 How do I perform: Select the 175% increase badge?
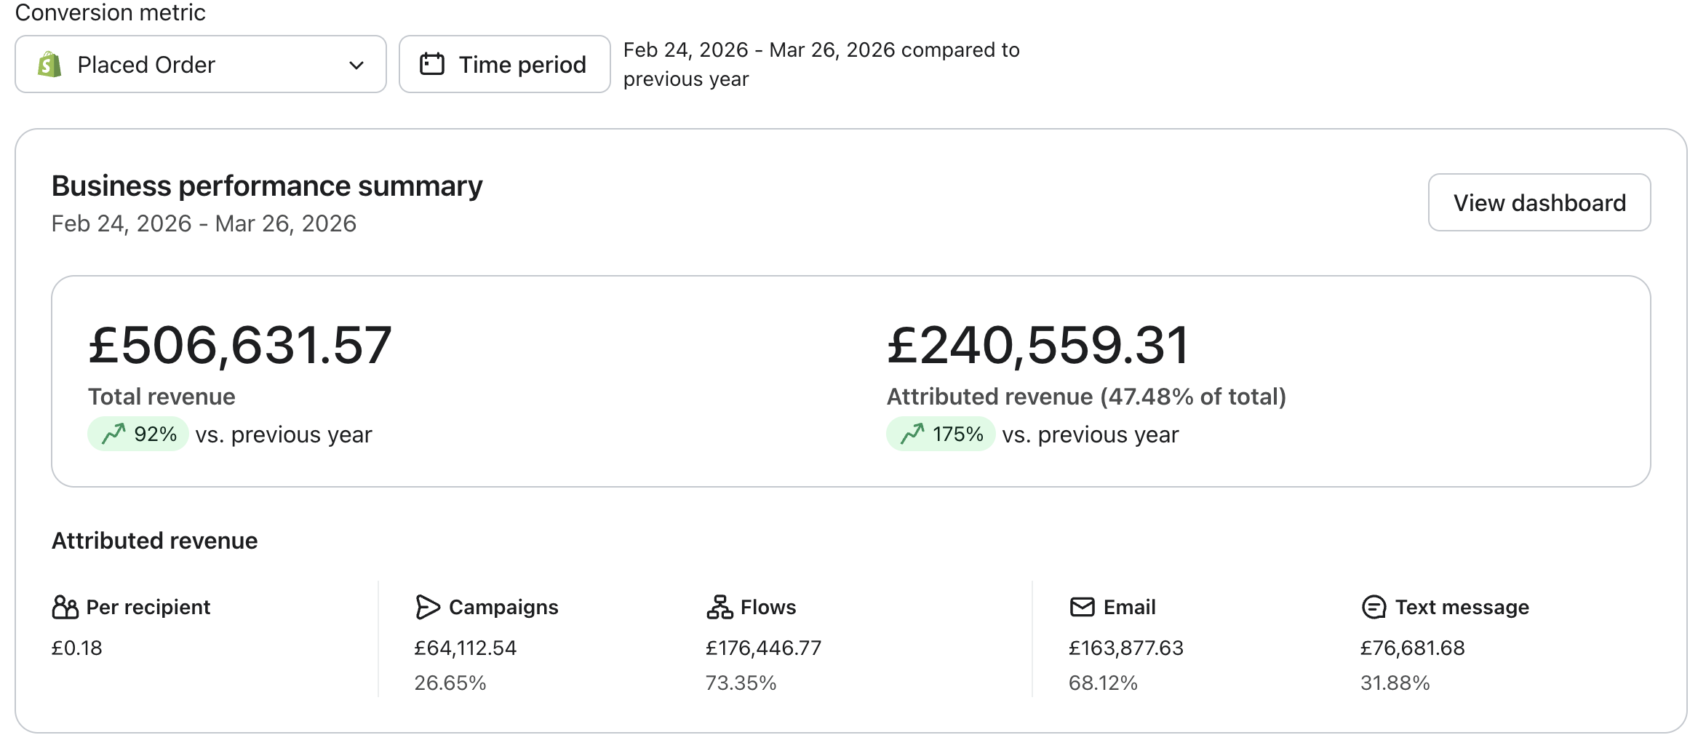[941, 434]
